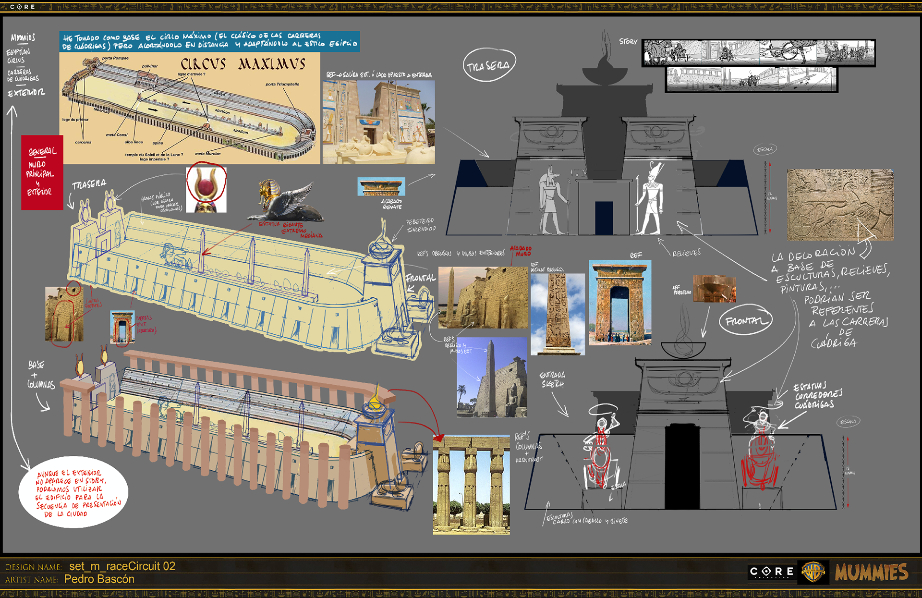The height and width of the screenshot is (598, 922).
Task: Click the blue note starting 'He tomado como base'
Action: pyautogui.click(x=210, y=41)
